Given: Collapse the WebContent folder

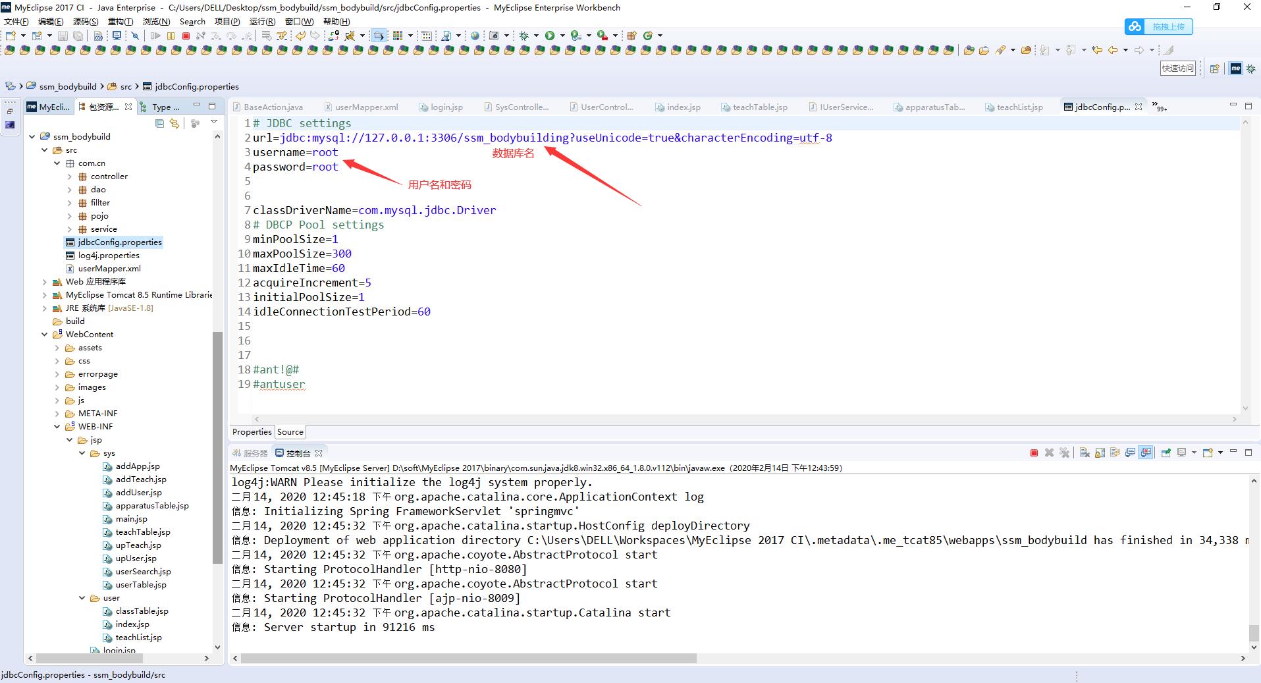Looking at the screenshot, I should [45, 335].
